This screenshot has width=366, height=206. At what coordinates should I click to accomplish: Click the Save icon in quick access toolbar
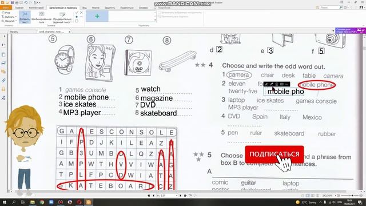pos(12,2)
